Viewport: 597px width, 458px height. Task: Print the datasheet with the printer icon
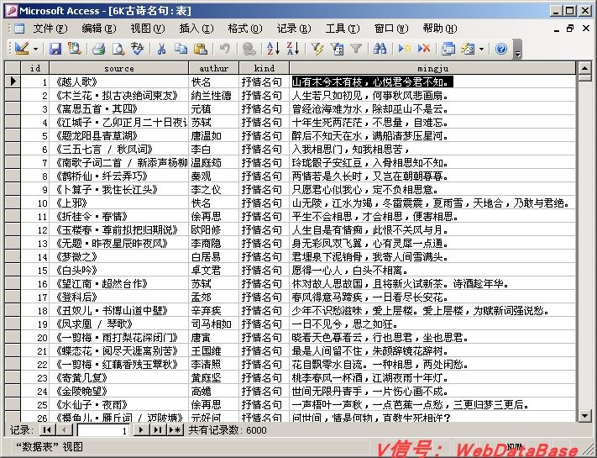[x=99, y=49]
